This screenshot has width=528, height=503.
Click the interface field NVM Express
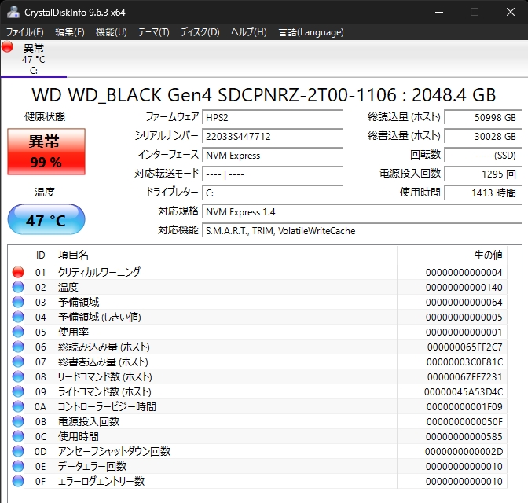tap(272, 156)
